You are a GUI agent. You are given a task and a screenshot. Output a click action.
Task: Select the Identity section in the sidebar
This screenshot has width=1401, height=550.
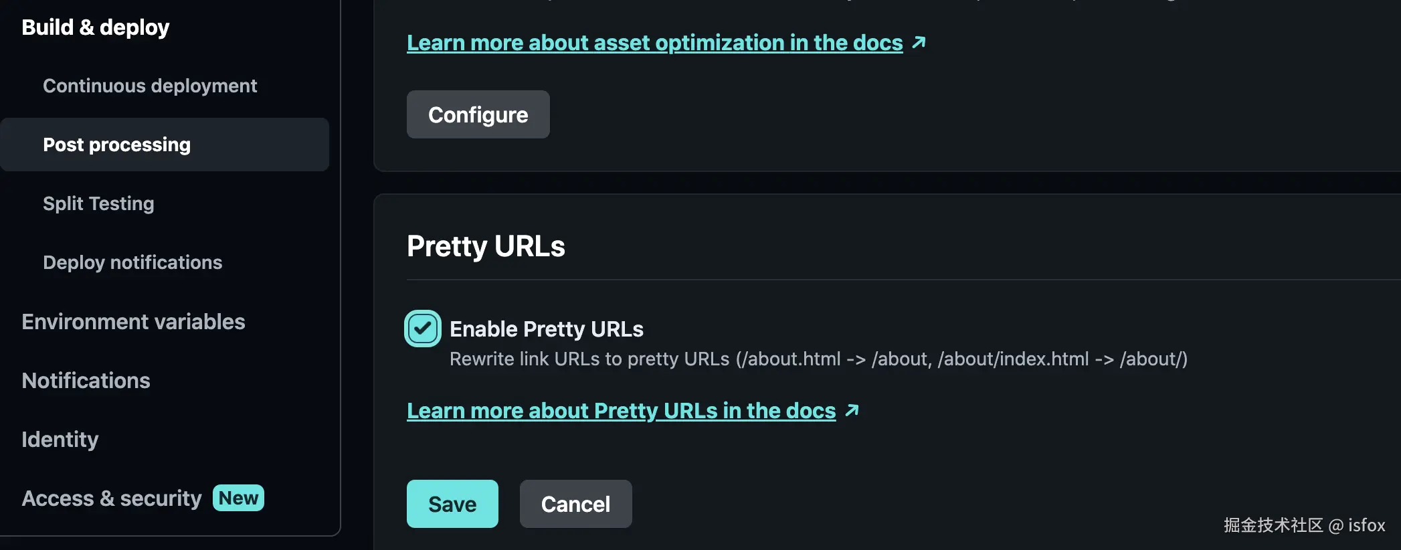tap(60, 439)
